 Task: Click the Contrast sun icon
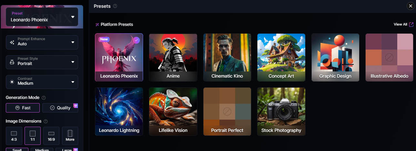(x=12, y=82)
